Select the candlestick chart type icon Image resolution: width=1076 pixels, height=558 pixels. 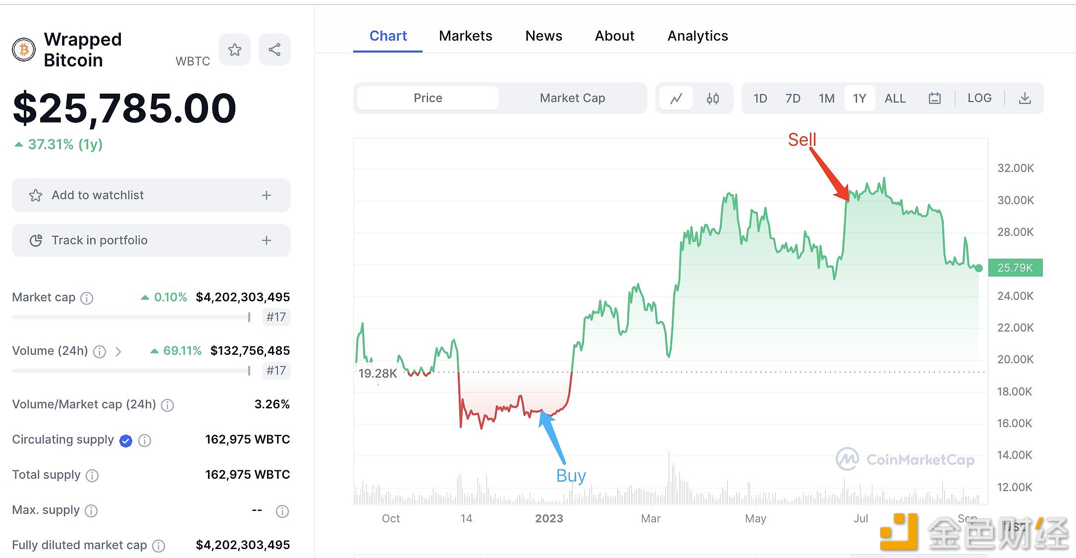(712, 98)
